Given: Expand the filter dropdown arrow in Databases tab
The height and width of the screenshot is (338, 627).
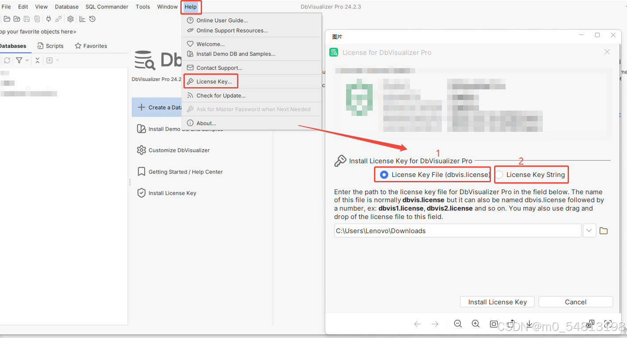Looking at the screenshot, I should [27, 60].
